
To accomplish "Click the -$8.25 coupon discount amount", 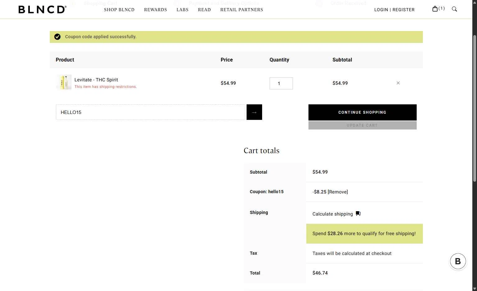I will pos(319,192).
